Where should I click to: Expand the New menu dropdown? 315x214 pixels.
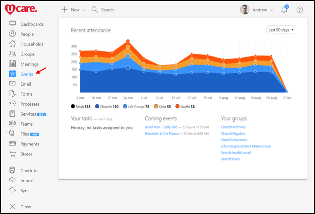(x=74, y=10)
